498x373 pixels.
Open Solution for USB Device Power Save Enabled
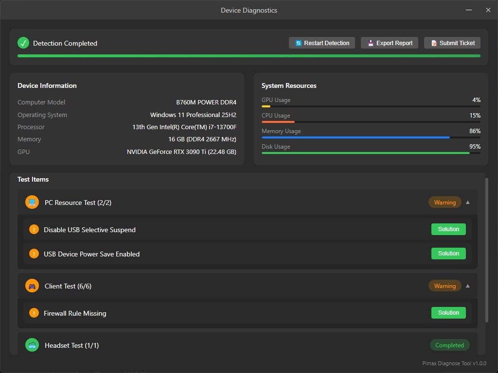tap(448, 254)
